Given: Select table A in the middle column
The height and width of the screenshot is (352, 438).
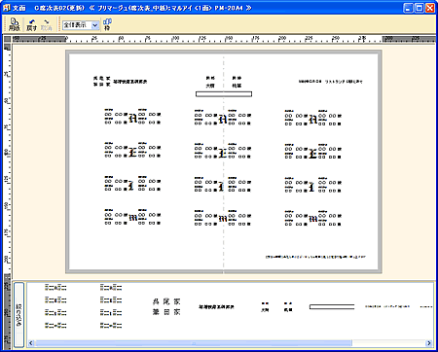Looking at the screenshot, I should [x=223, y=118].
